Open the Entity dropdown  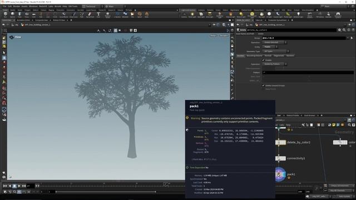coord(270,47)
